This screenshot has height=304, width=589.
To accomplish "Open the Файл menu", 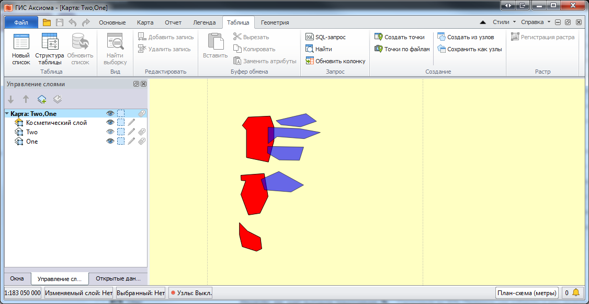I will pos(21,22).
